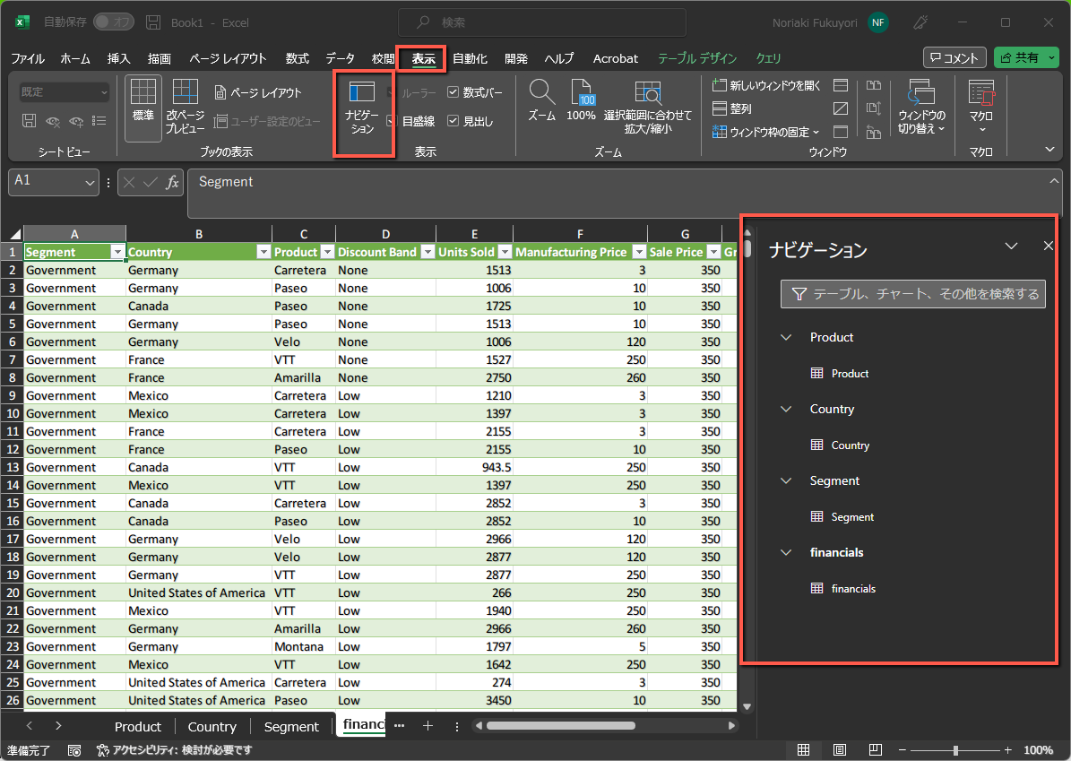Select the Zoom magnifier icon
1071x761 pixels.
[x=541, y=91]
